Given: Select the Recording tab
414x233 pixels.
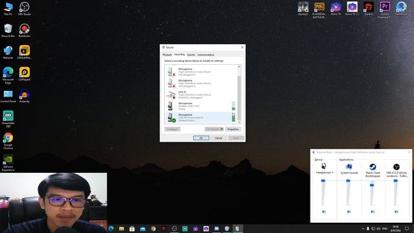Looking at the screenshot, I should click(x=179, y=54).
